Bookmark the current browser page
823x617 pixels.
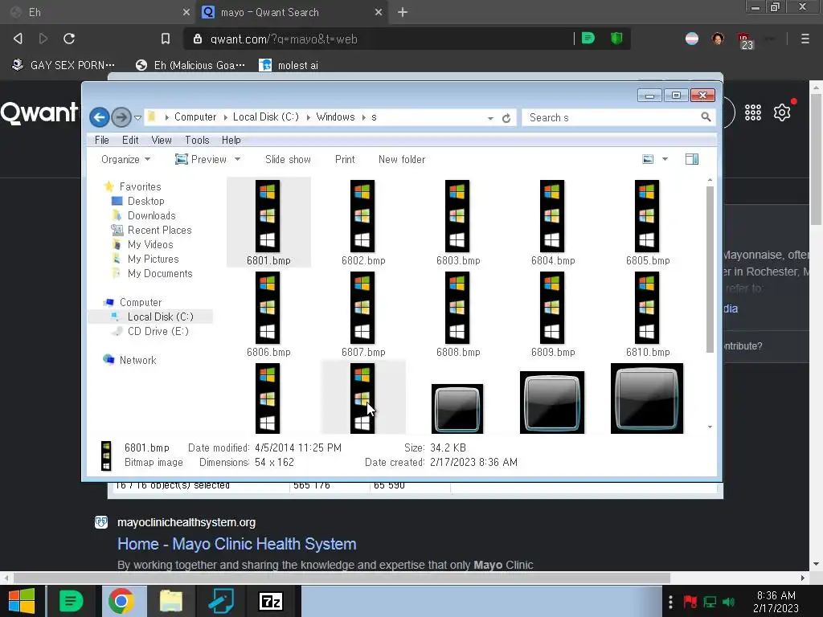click(166, 39)
